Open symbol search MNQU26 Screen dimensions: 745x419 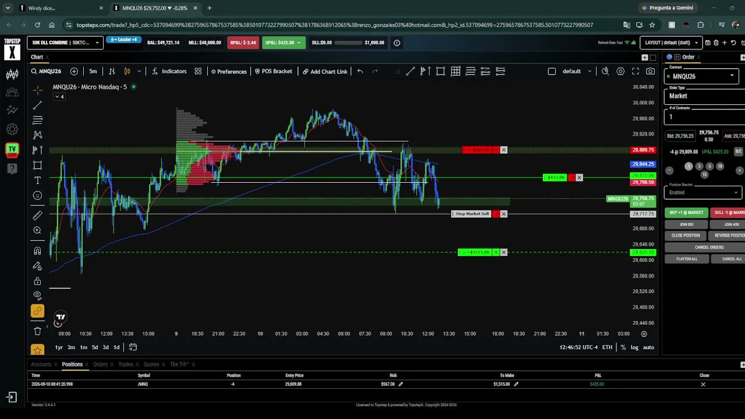[x=46, y=72]
